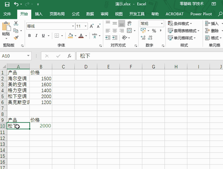Open 条件格式 conditional formatting menu
Viewport: 223px width, 169px height.
coord(180,23)
